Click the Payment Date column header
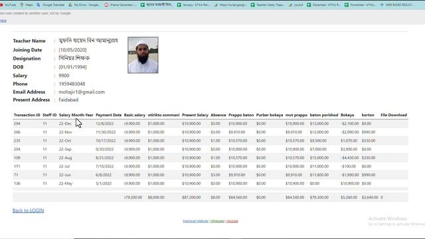425x239 pixels. (108, 115)
